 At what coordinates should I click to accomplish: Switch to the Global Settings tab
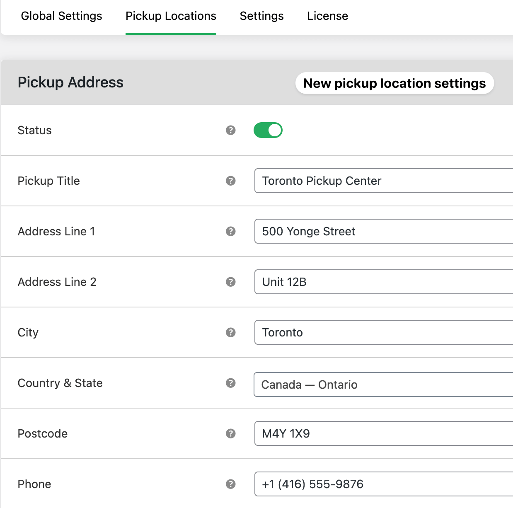(61, 16)
